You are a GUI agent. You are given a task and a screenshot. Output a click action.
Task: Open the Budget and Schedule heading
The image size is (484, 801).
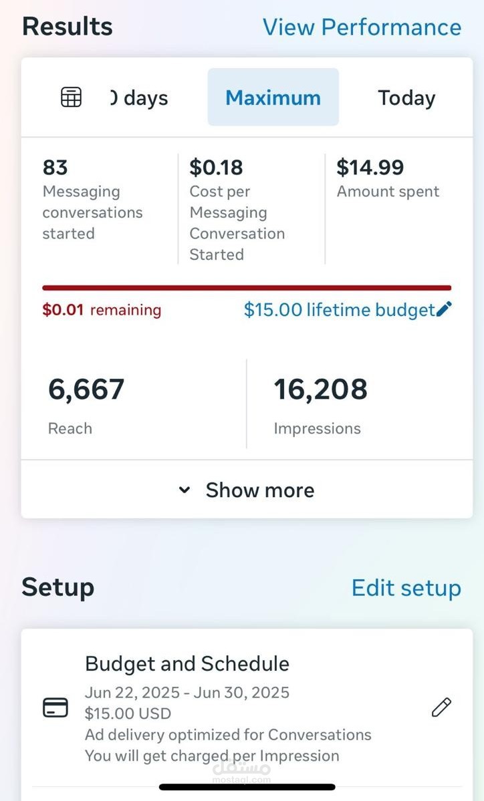click(187, 663)
